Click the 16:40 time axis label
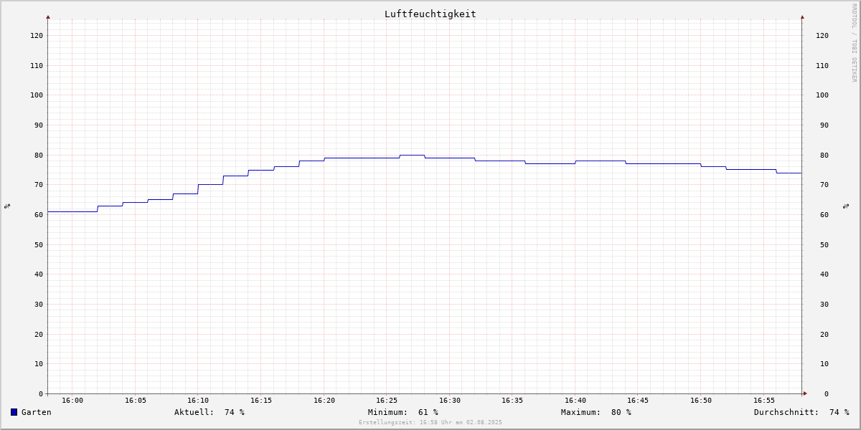 [x=575, y=401]
